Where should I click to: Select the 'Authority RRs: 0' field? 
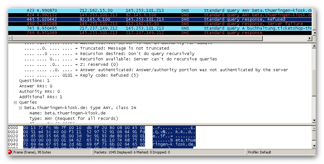click(x=39, y=91)
